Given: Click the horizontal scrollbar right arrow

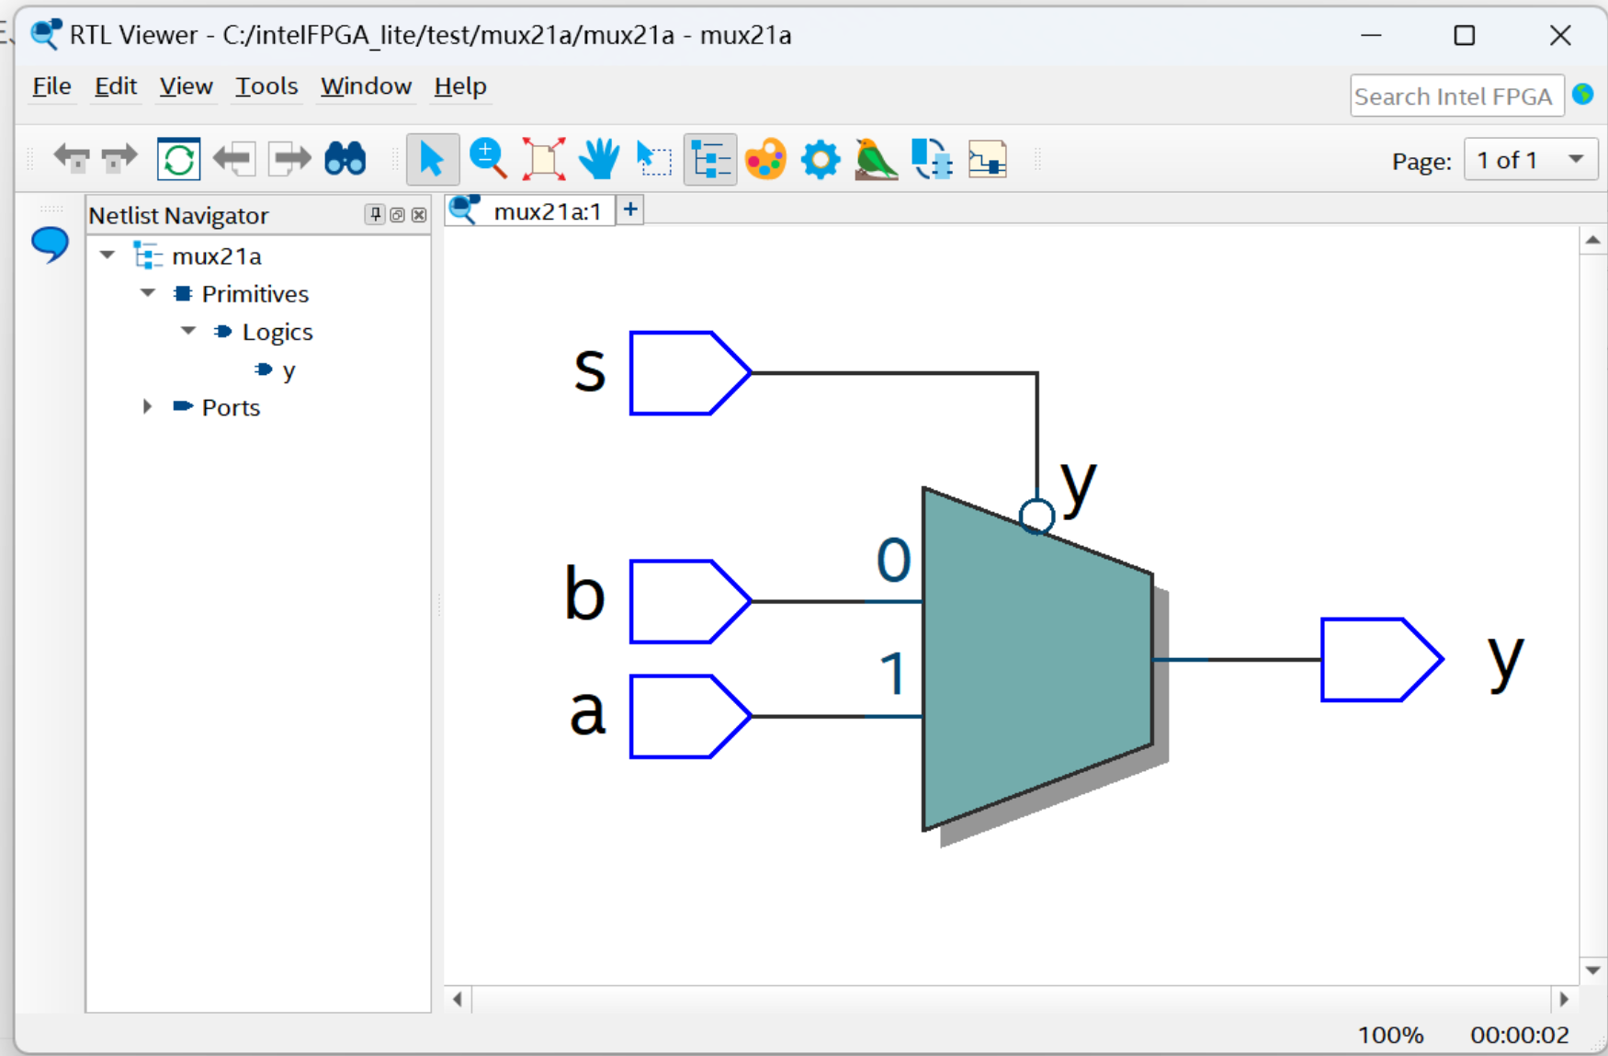Looking at the screenshot, I should pyautogui.click(x=1564, y=999).
